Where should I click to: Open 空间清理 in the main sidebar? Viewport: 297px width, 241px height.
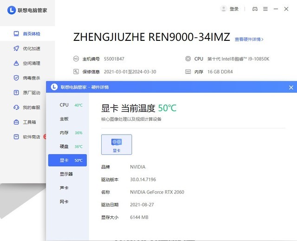tap(27, 63)
